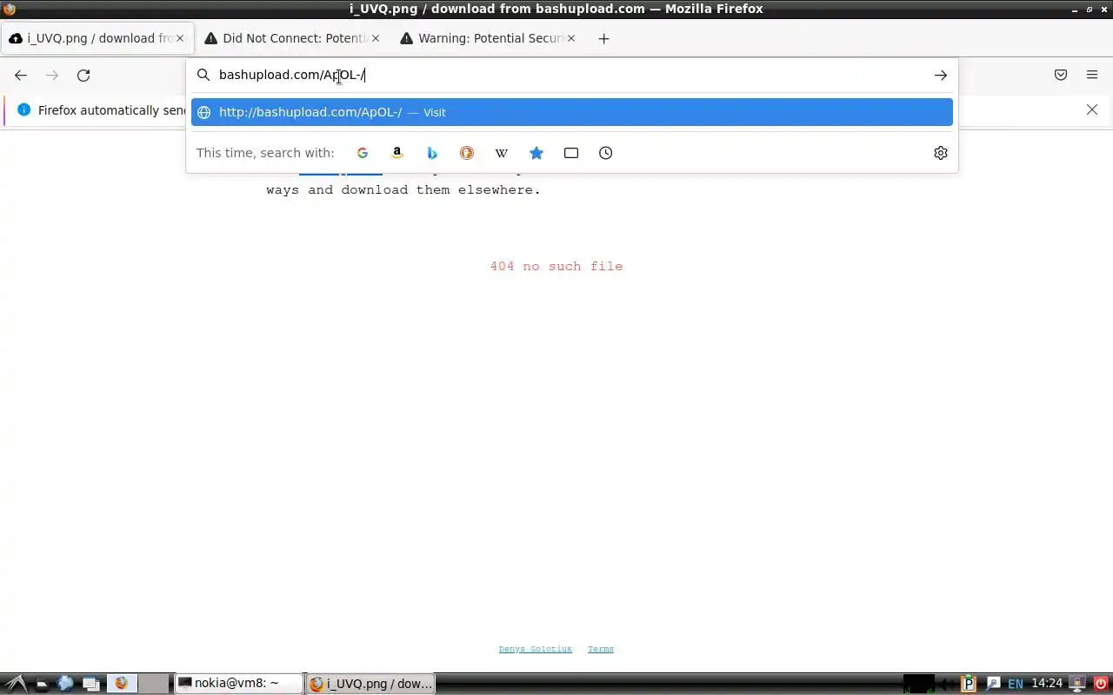Viewport: 1113px width, 695px height.
Task: Open the Terms footer link
Action: [x=600, y=649]
